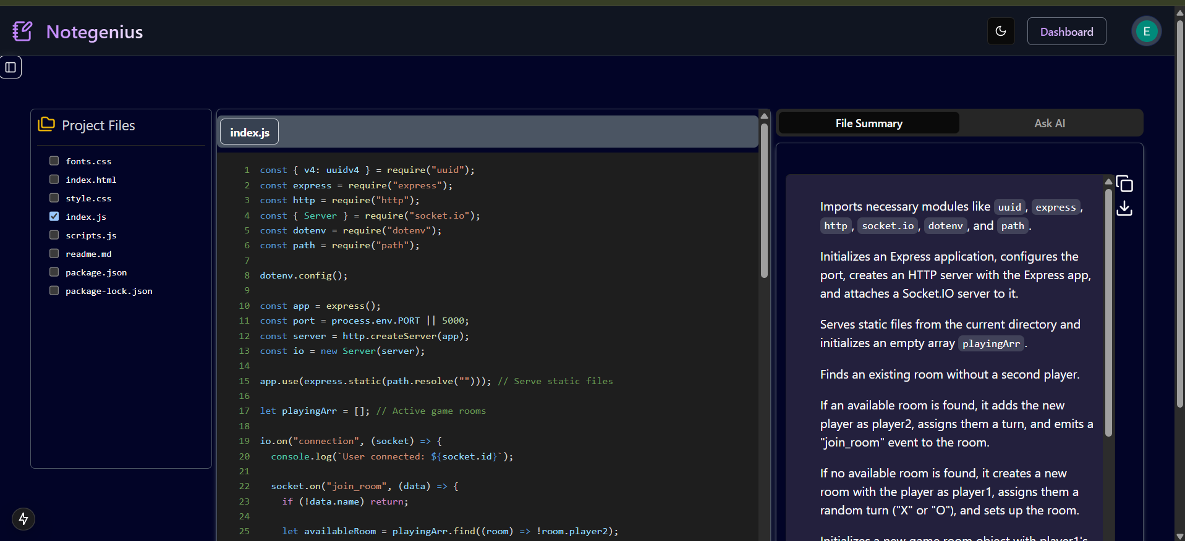The width and height of the screenshot is (1185, 541).
Task: Click the lightning bolt icon
Action: point(23,519)
